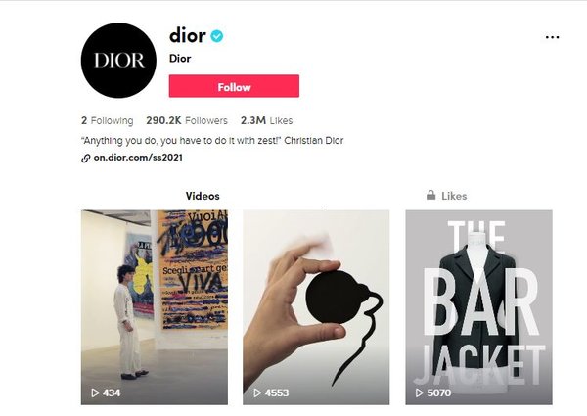587x416 pixels.
Task: Switch to the Videos tab
Action: pos(203,196)
